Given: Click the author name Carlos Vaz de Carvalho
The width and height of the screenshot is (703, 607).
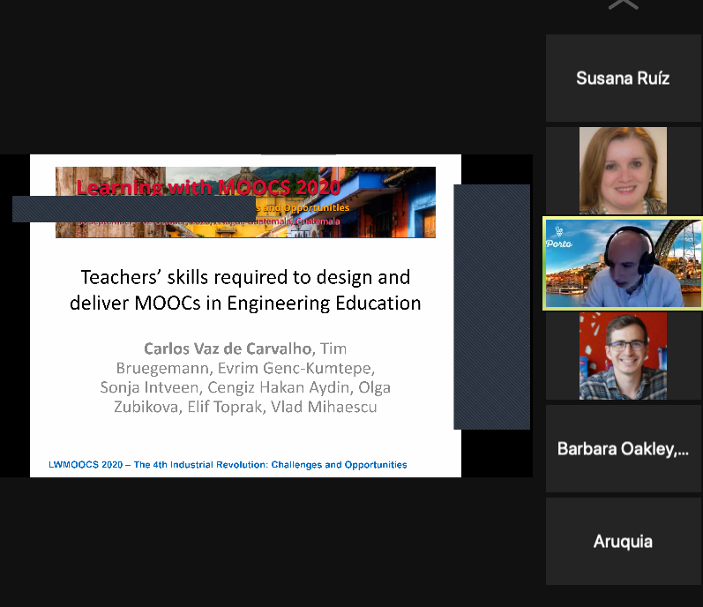Looking at the screenshot, I should pos(228,348).
